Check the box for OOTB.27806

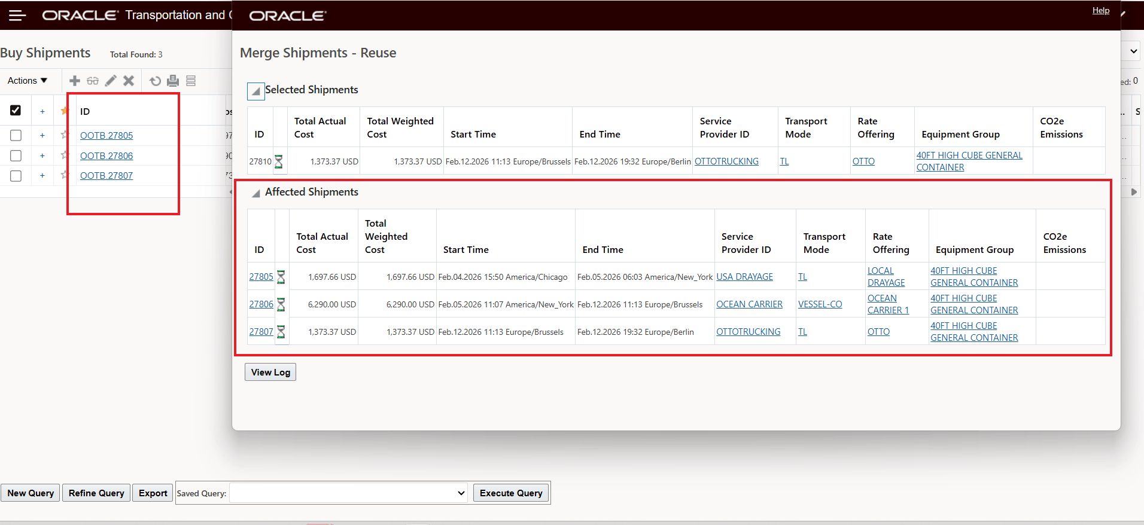tap(16, 155)
